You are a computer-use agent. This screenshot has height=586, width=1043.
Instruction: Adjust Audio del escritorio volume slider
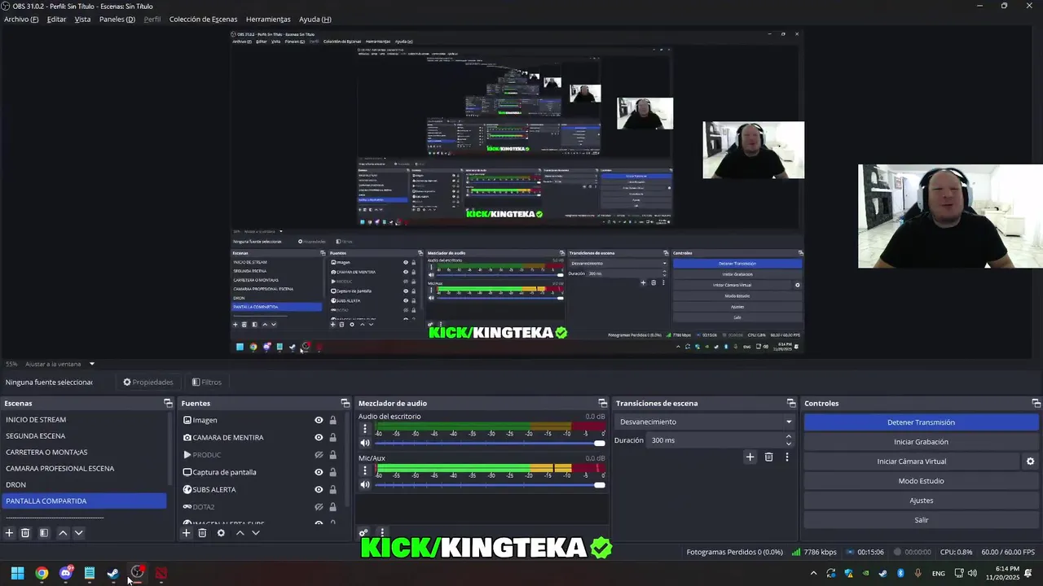(x=490, y=443)
